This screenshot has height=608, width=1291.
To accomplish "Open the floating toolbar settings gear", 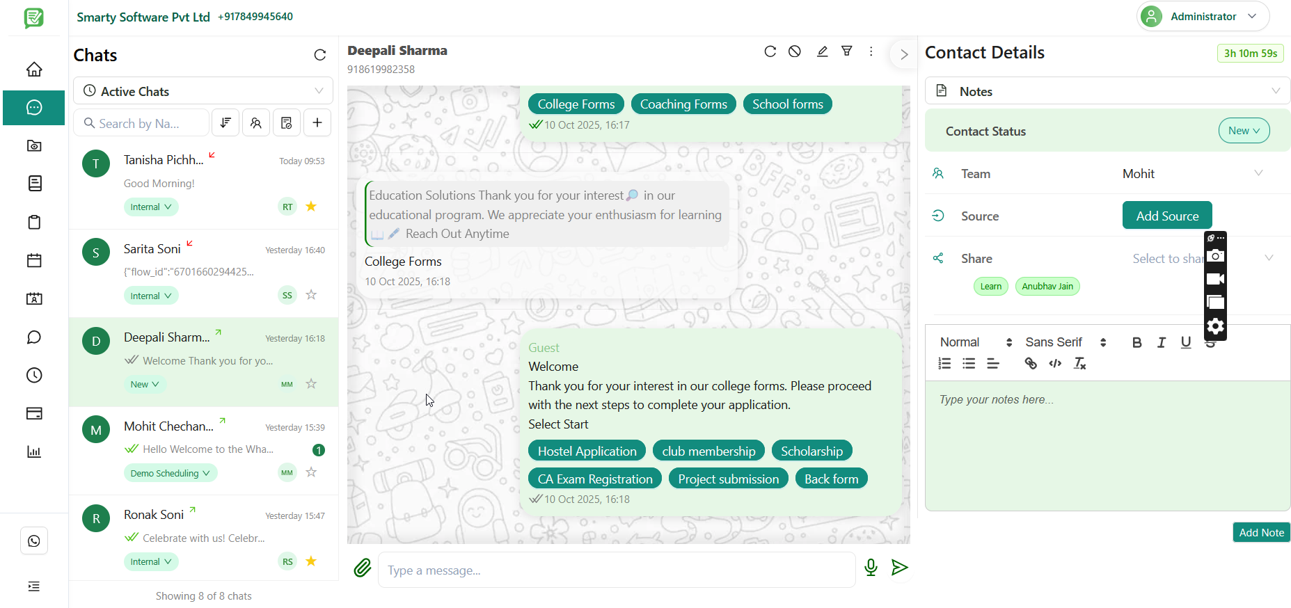I will pos(1215,326).
